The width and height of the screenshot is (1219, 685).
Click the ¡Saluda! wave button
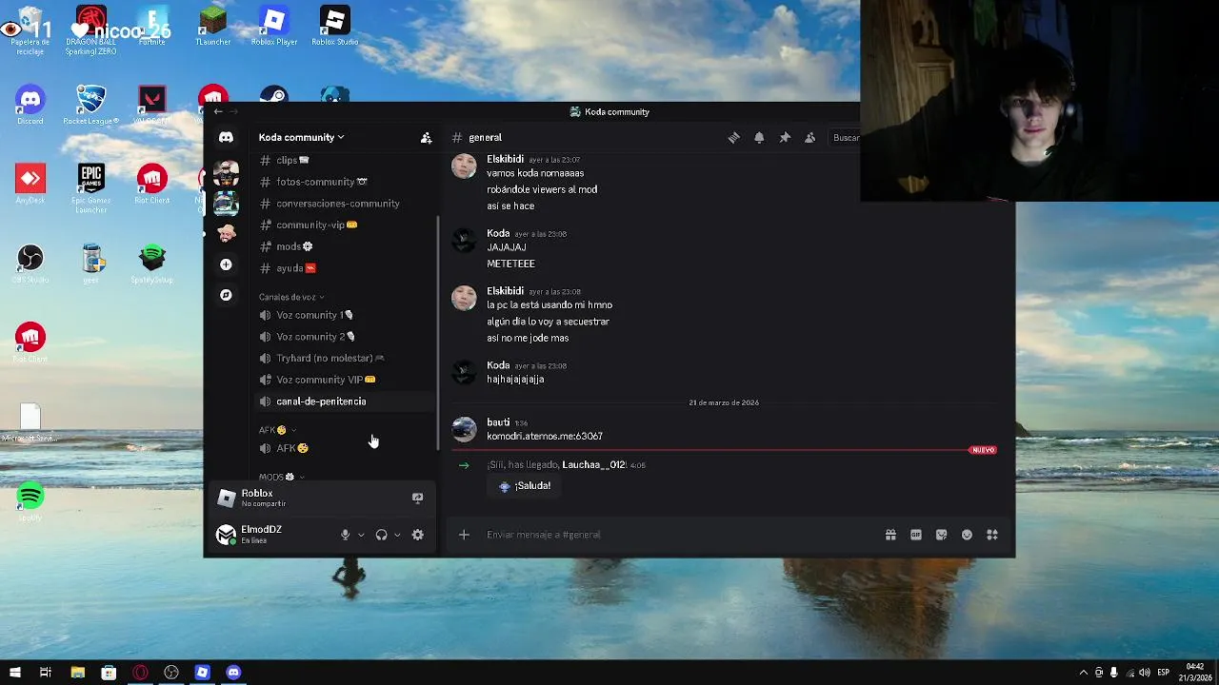click(x=525, y=485)
